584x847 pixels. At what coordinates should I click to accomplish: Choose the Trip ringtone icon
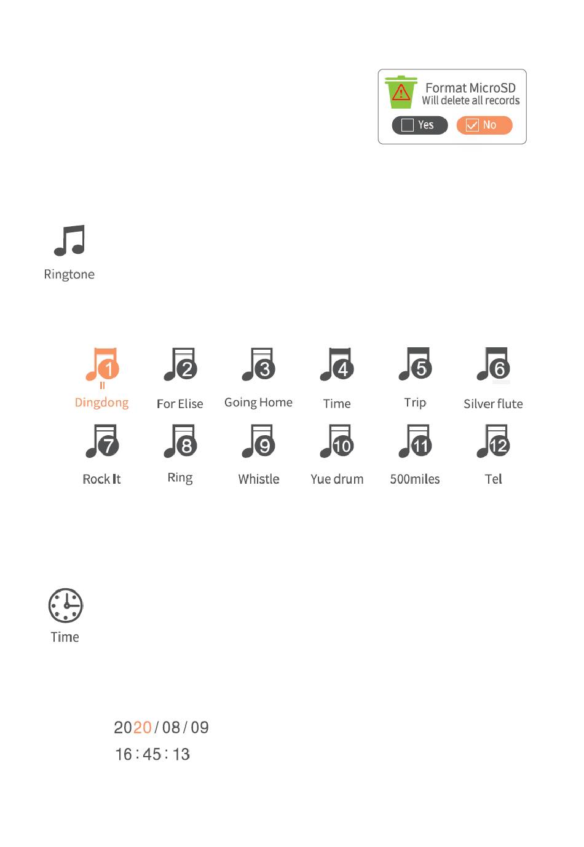[415, 364]
